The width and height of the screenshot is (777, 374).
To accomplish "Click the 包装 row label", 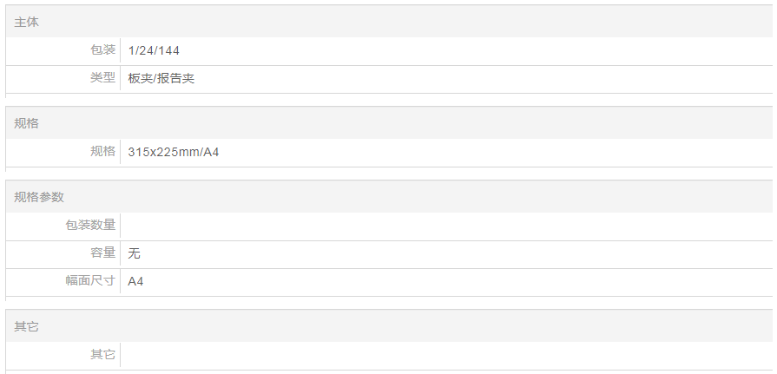I will (x=102, y=50).
